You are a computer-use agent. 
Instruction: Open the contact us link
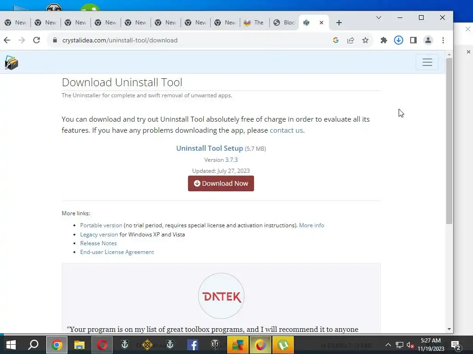click(286, 130)
